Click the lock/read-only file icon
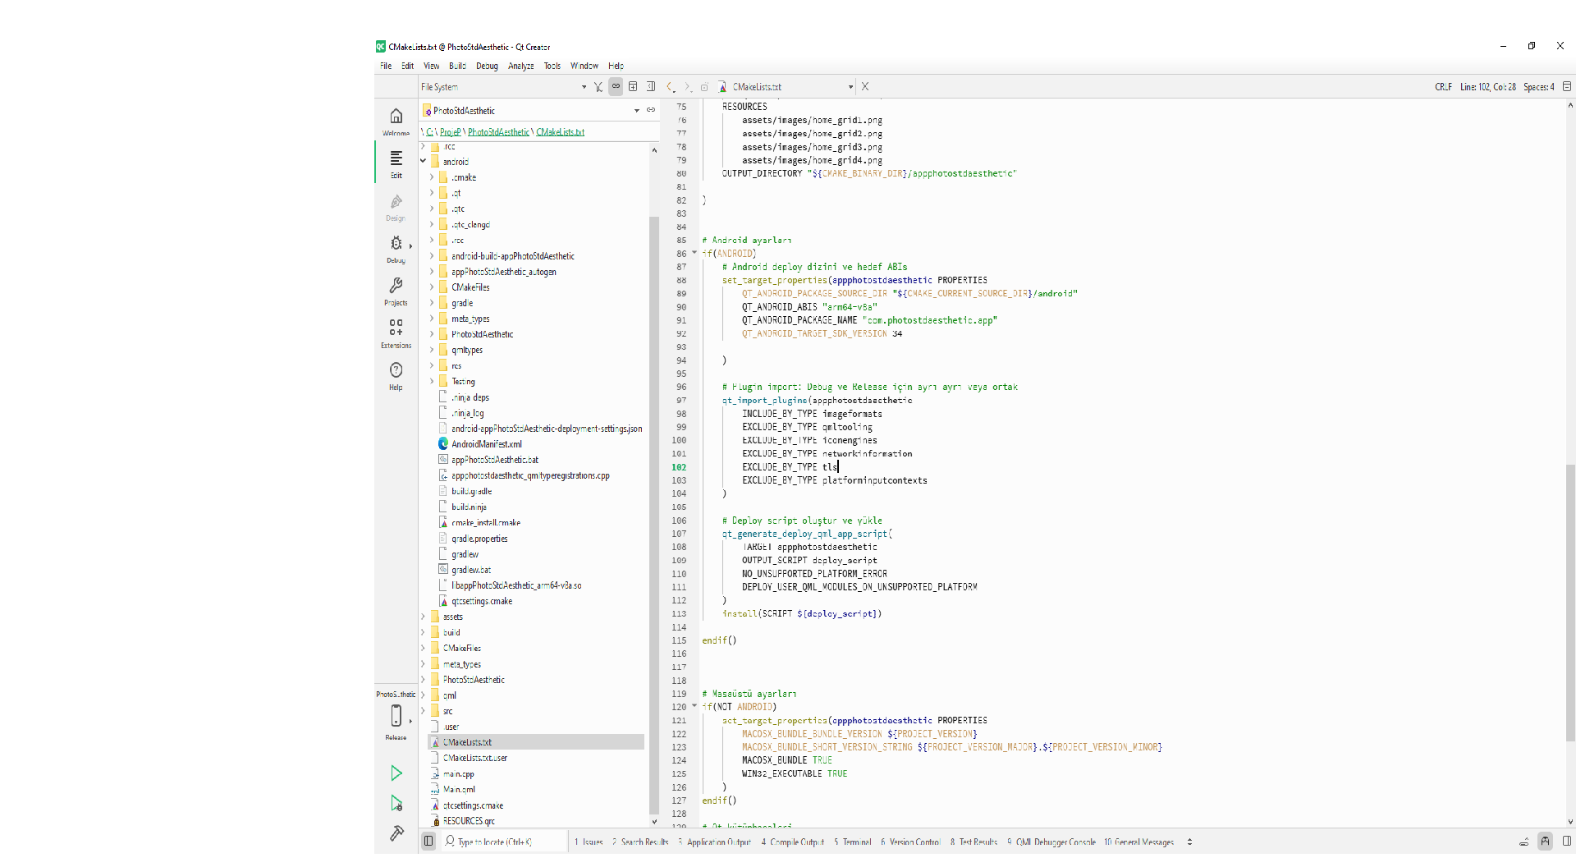The image size is (1576, 867). click(704, 86)
